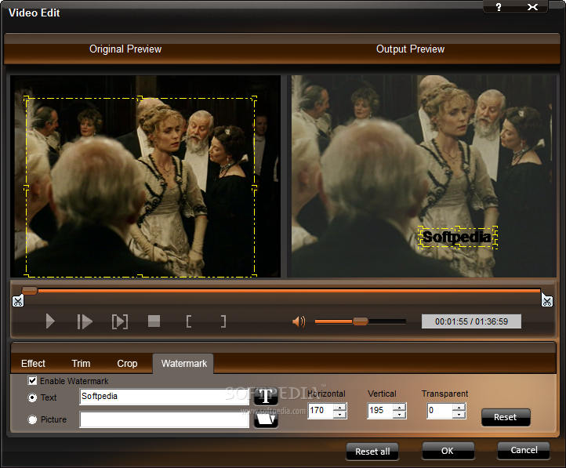Click the top-left crop handle in Original Preview
This screenshot has height=468, width=566.
pos(27,99)
